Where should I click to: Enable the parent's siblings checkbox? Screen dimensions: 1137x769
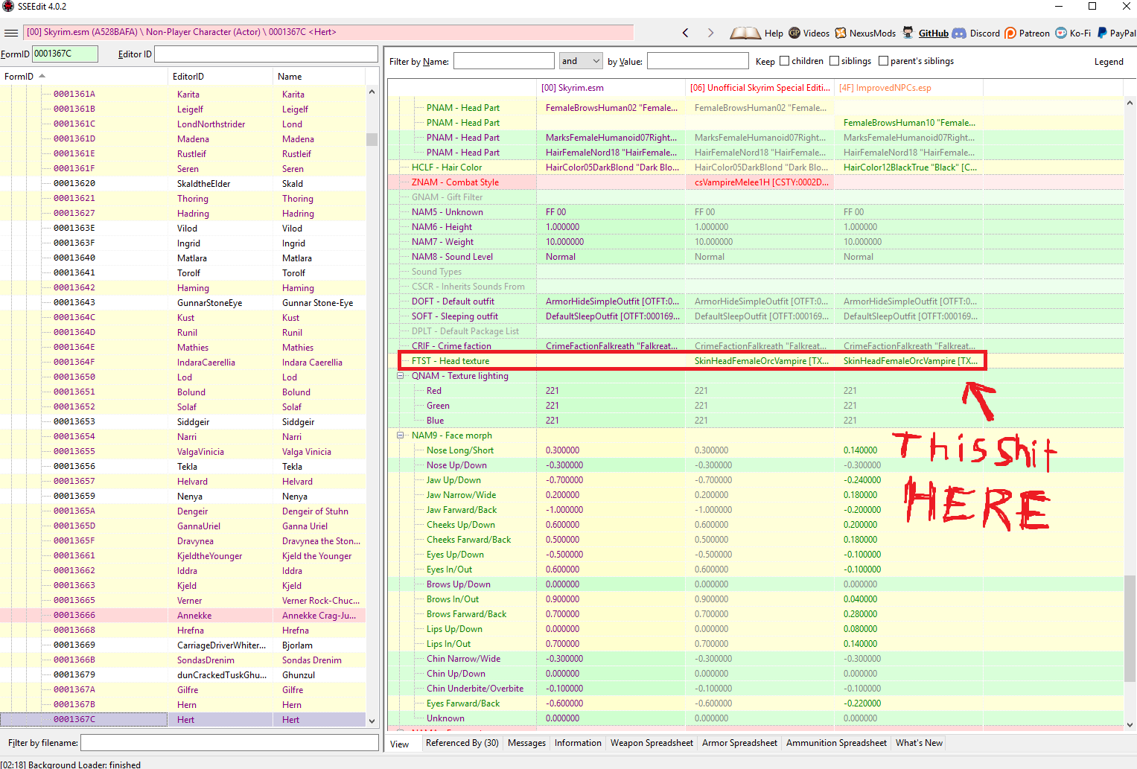(x=883, y=61)
